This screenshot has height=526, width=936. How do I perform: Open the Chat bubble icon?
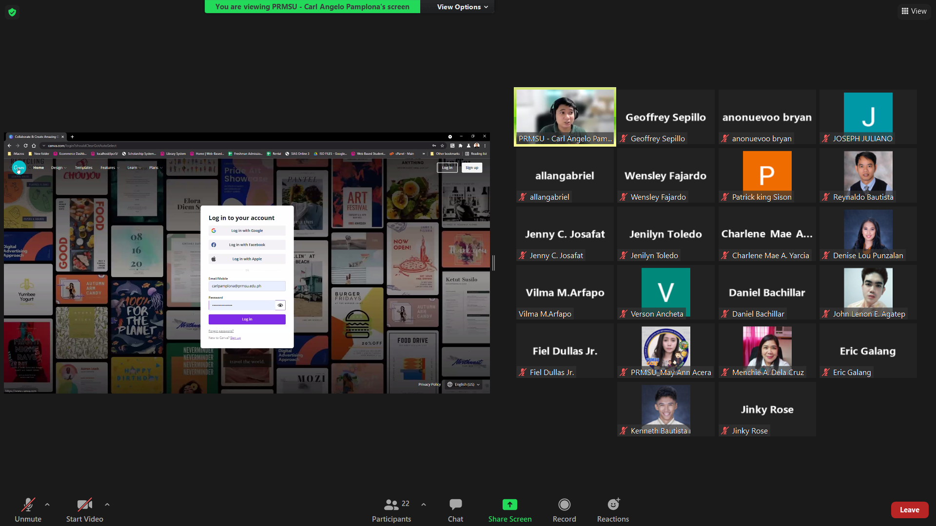[455, 505]
